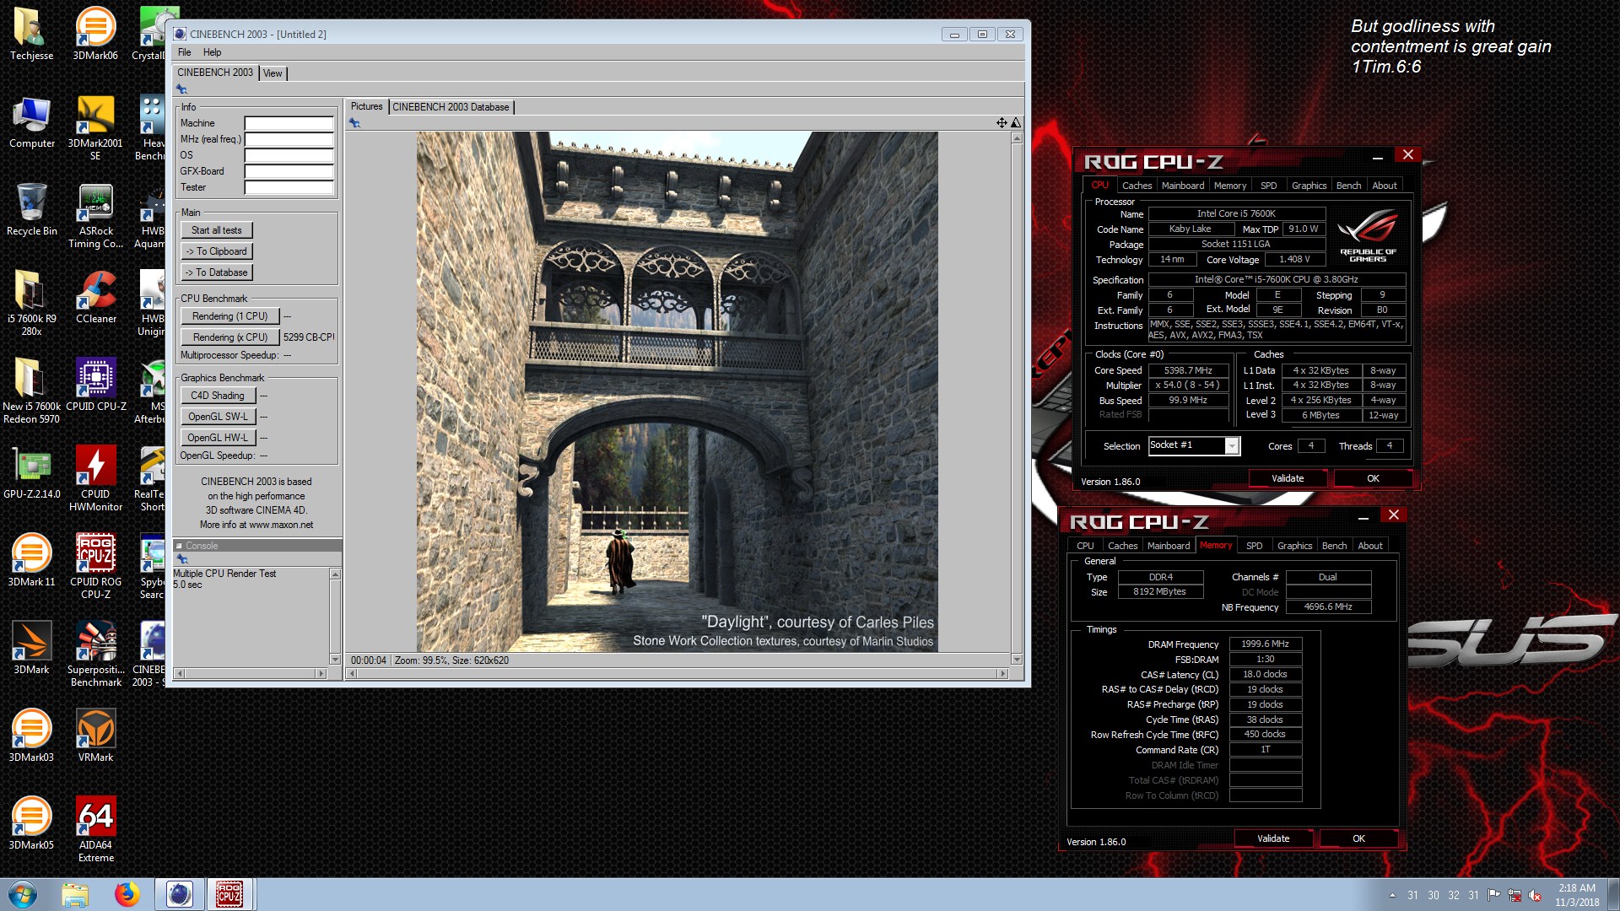The image size is (1620, 911).
Task: Run the C4D Shading benchmark
Action: (217, 396)
